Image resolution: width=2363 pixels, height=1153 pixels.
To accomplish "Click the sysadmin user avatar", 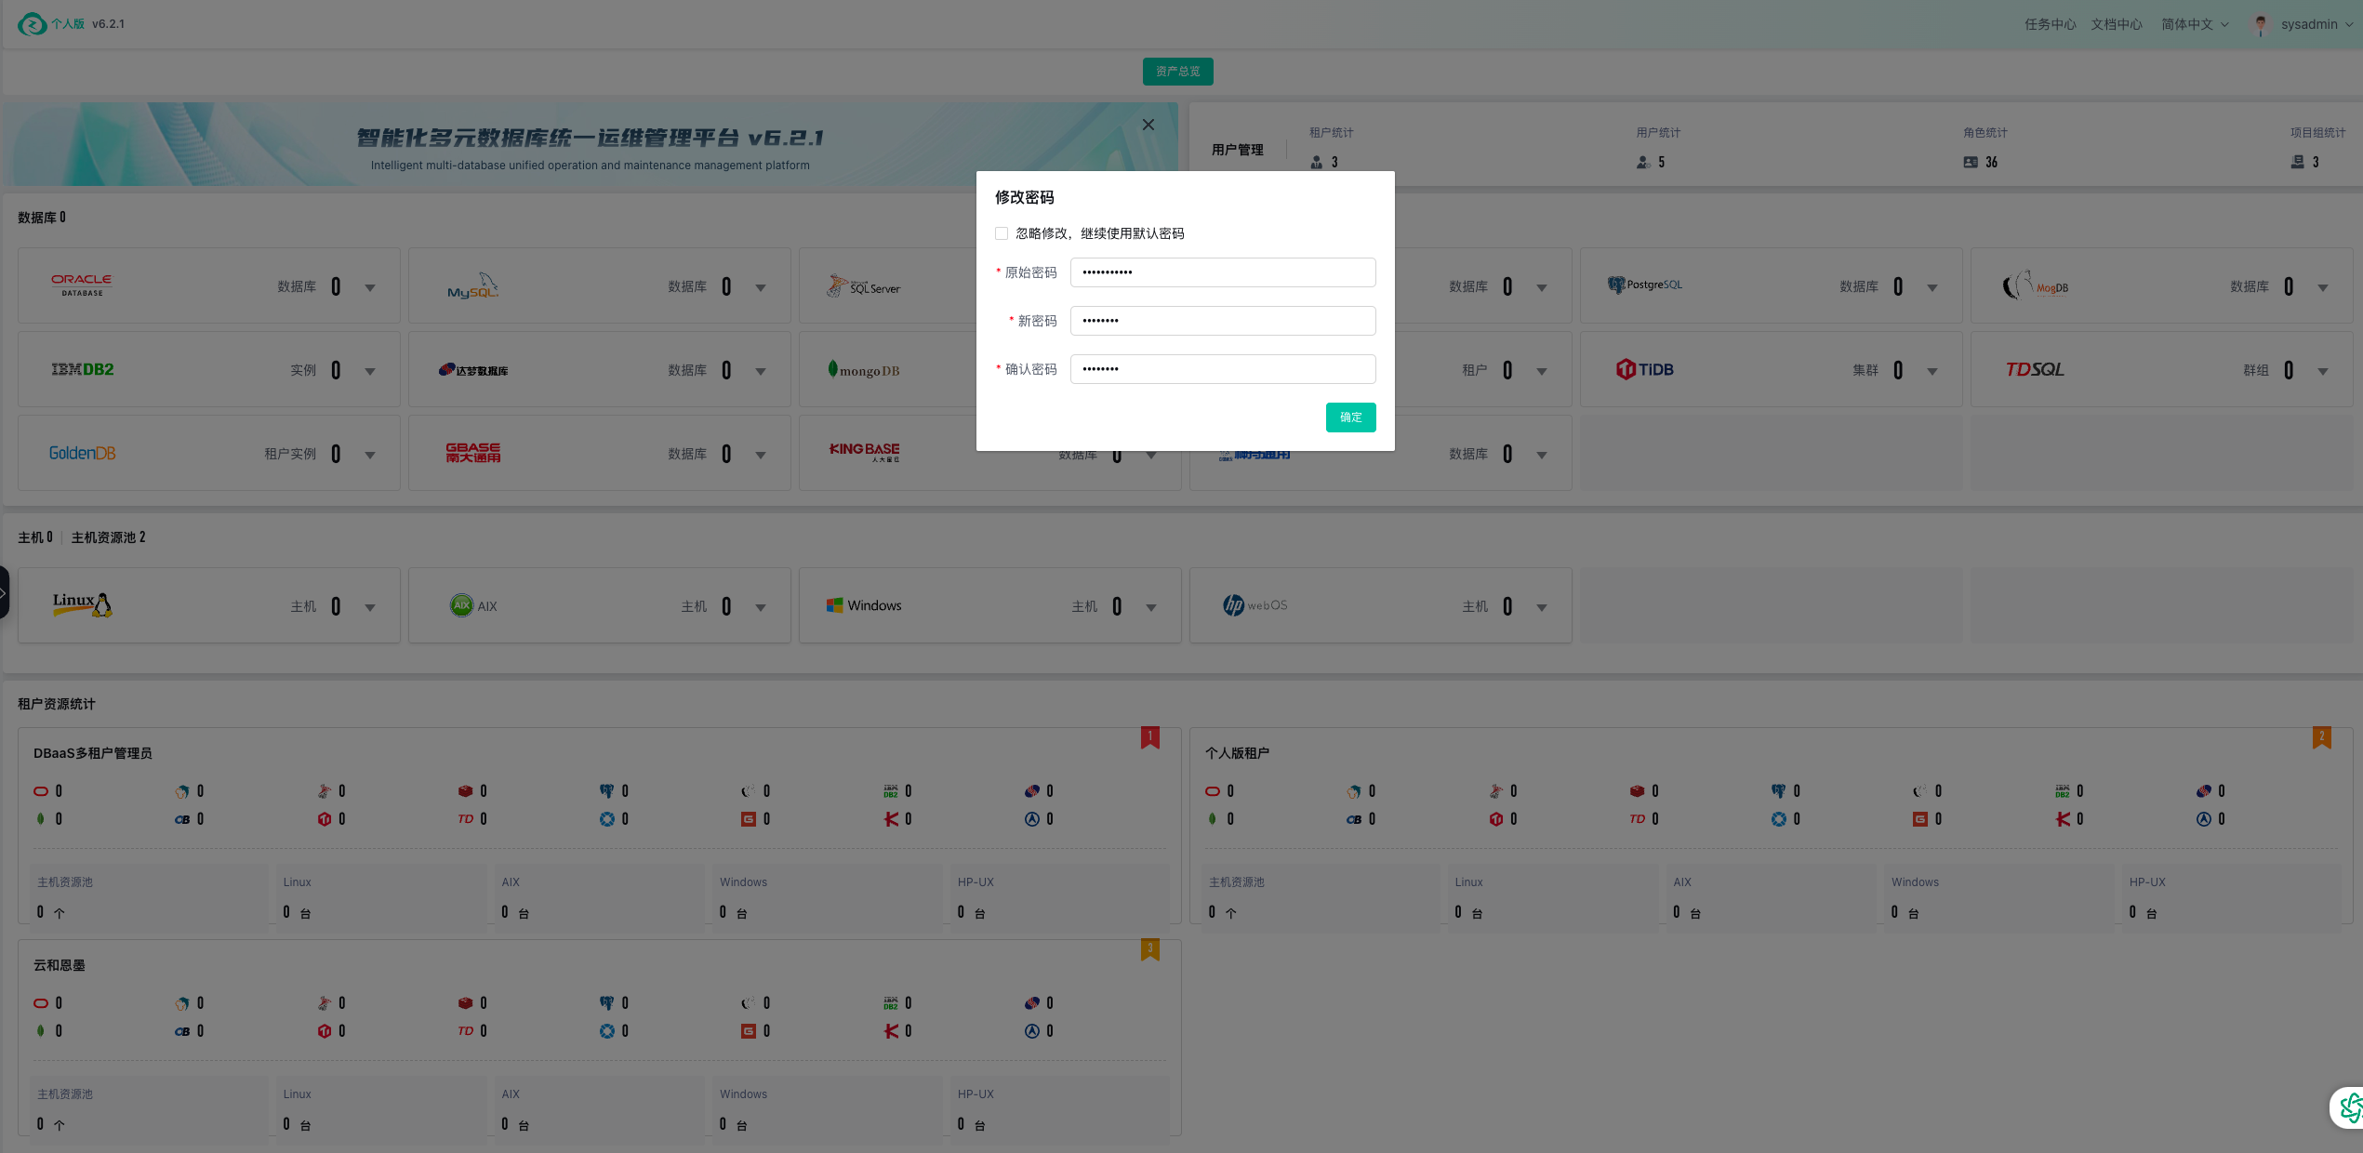I will coord(2260,24).
